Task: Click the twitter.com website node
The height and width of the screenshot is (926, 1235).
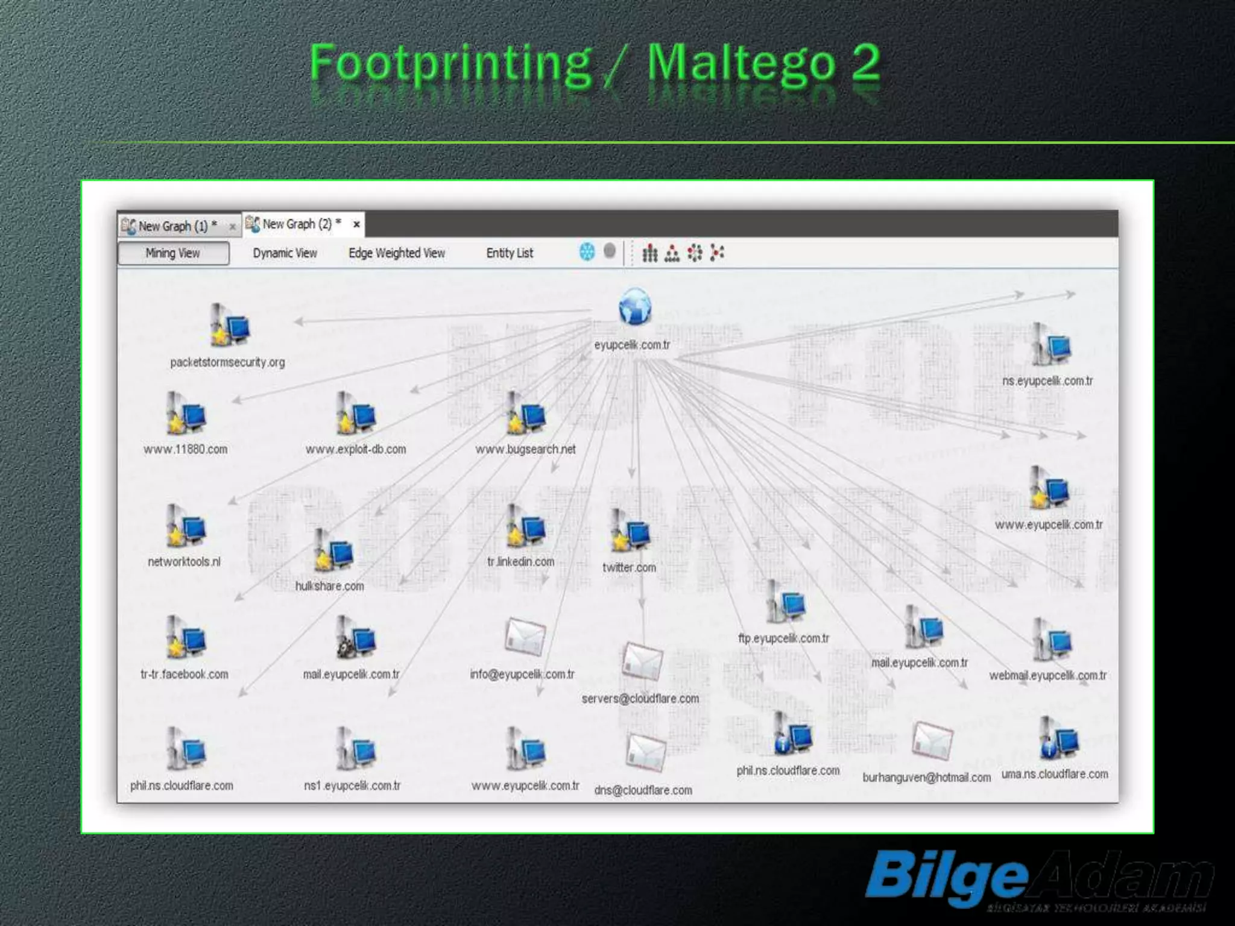Action: [x=630, y=531]
